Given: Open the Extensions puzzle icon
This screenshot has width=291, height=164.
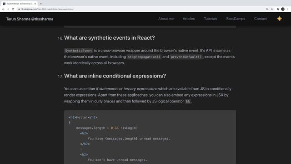Looking at the screenshot, I should pos(278,9).
